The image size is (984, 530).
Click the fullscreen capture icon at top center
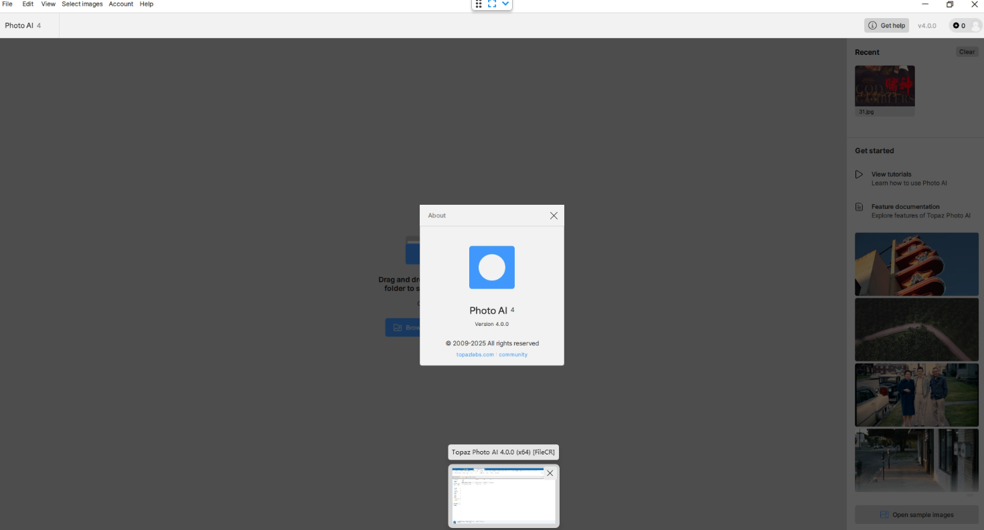[x=492, y=4]
